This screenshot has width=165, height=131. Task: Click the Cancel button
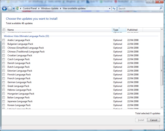coord(154,120)
